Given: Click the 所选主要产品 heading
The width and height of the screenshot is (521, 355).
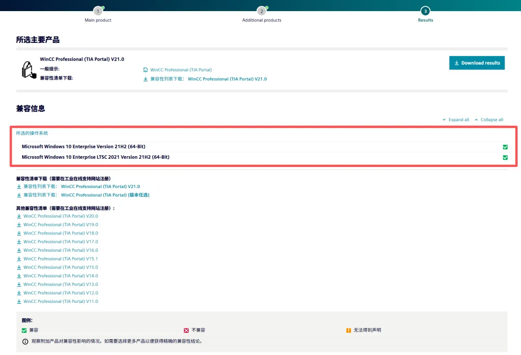Looking at the screenshot, I should (38, 40).
